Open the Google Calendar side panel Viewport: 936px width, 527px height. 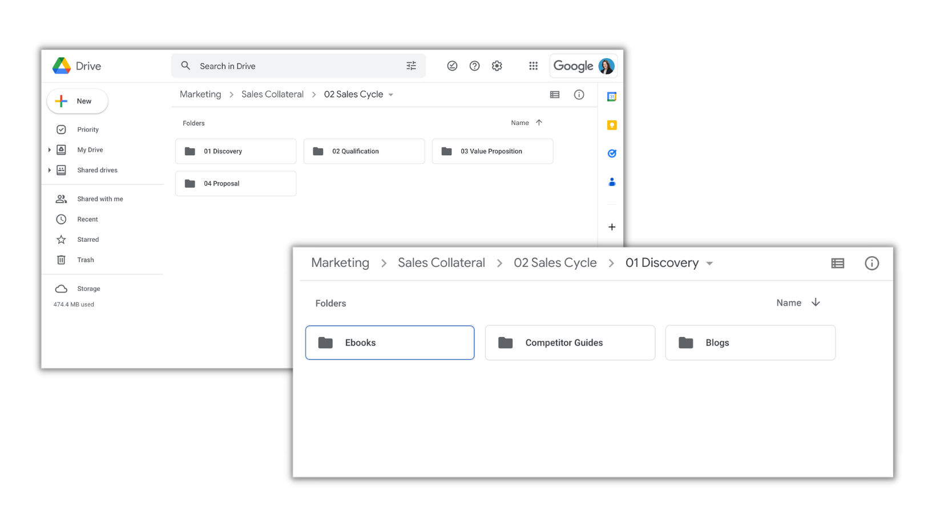point(611,96)
